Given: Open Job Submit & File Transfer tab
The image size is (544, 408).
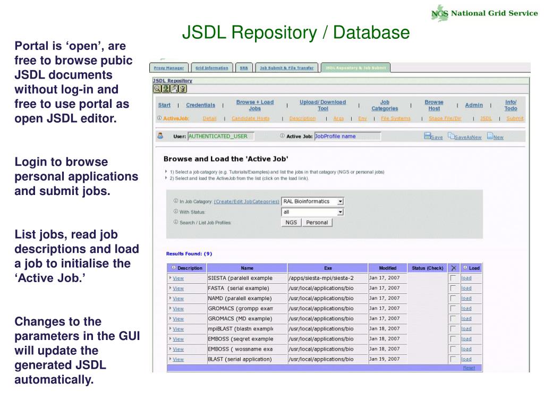Looking at the screenshot, I should [286, 67].
